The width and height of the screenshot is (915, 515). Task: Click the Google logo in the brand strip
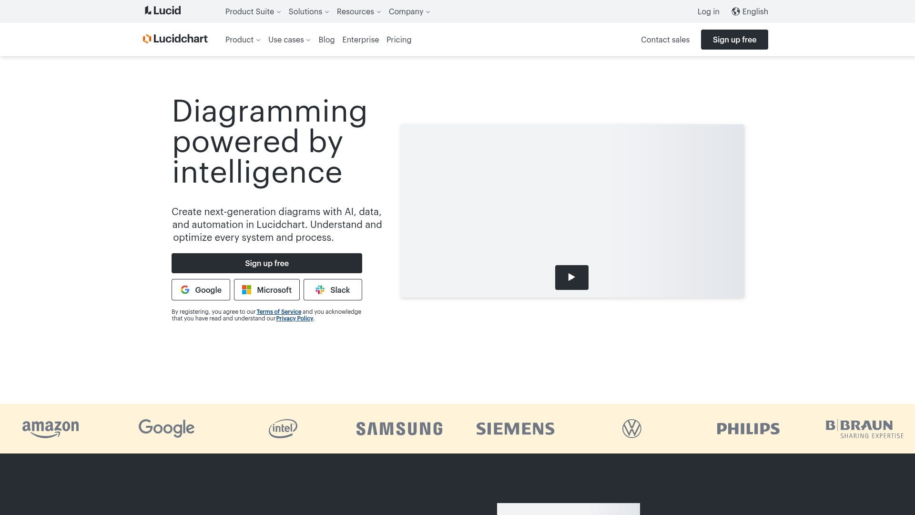click(x=166, y=428)
